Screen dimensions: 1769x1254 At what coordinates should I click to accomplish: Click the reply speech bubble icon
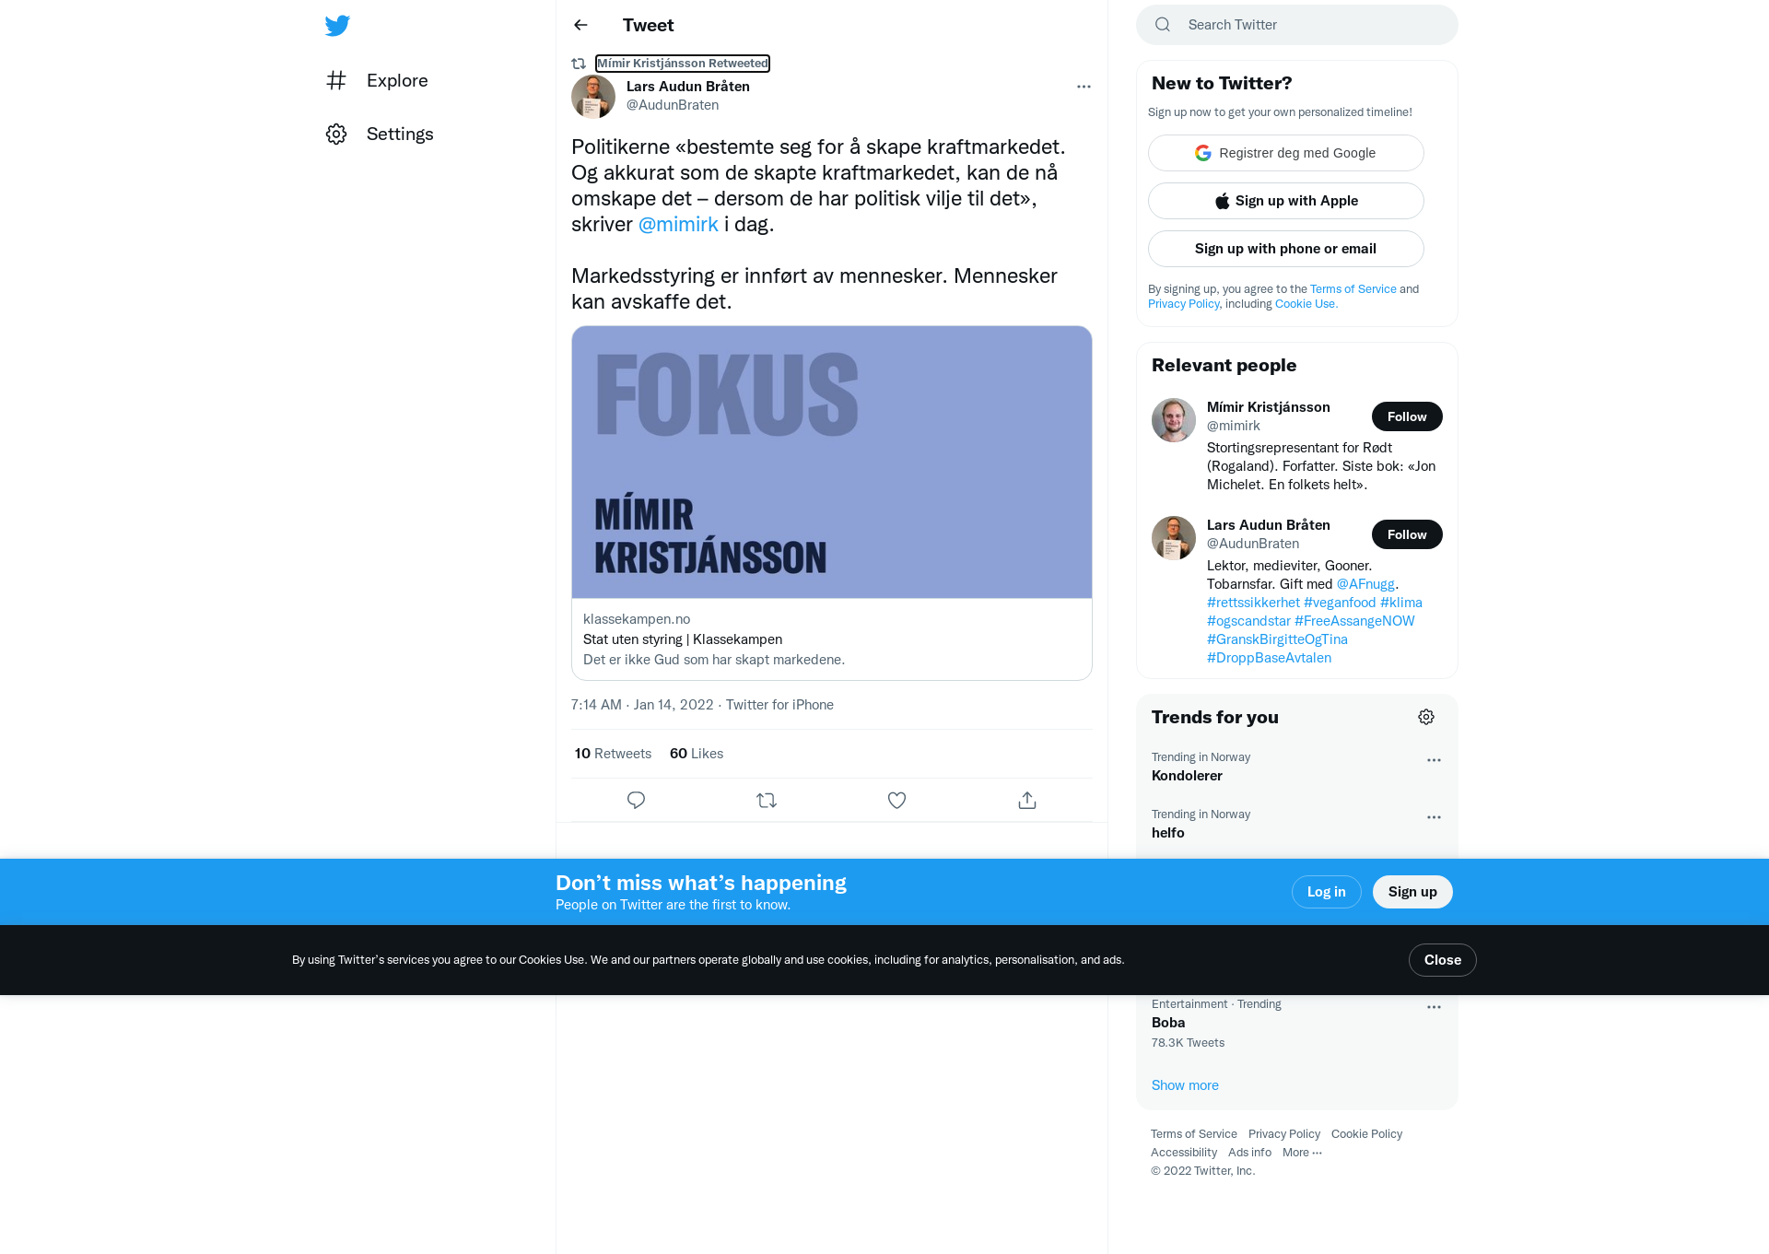click(x=636, y=800)
